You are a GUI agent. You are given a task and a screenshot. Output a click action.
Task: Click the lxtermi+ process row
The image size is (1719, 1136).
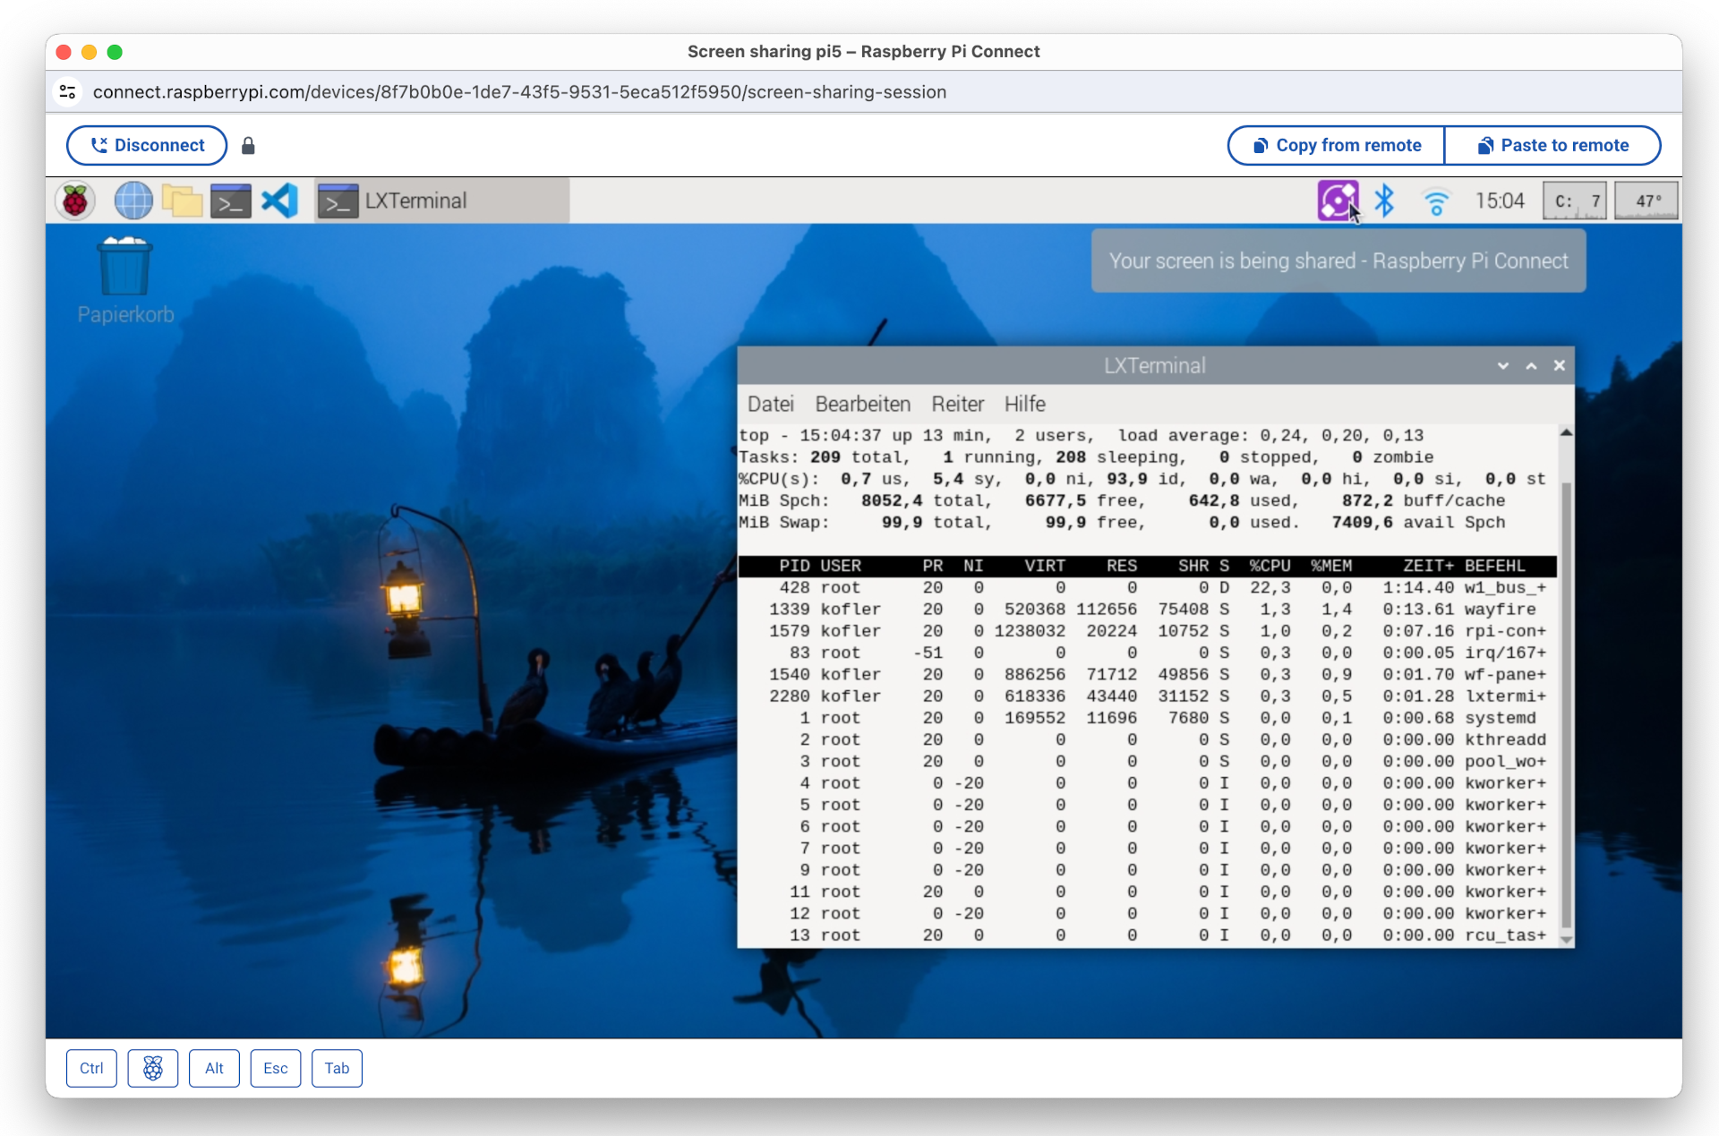(1147, 696)
